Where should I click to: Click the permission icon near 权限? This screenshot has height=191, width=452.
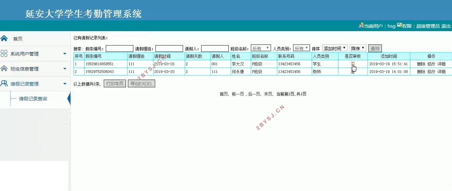pyautogui.click(x=400, y=25)
